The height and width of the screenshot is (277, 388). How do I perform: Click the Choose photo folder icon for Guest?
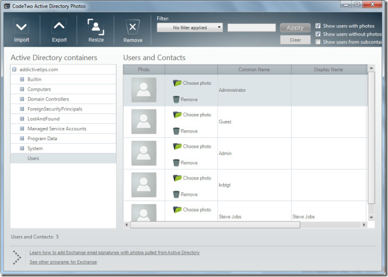[177, 115]
